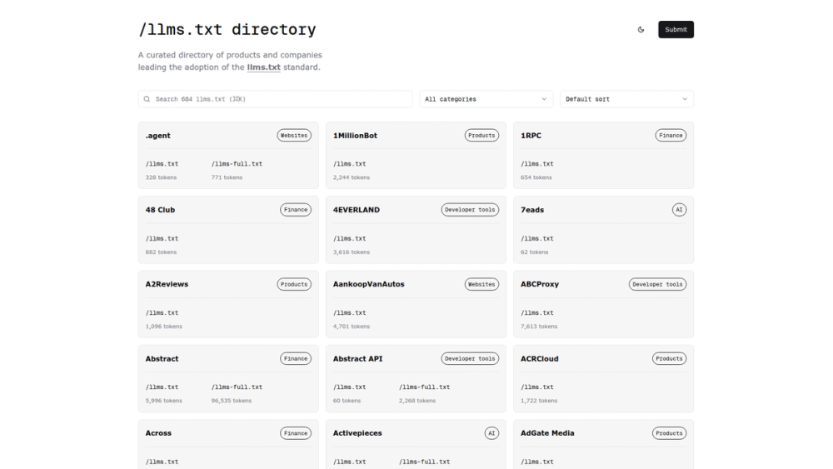Open /llms.txt on the .agent card
Viewport: 833px width, 469px height.
pyautogui.click(x=162, y=164)
